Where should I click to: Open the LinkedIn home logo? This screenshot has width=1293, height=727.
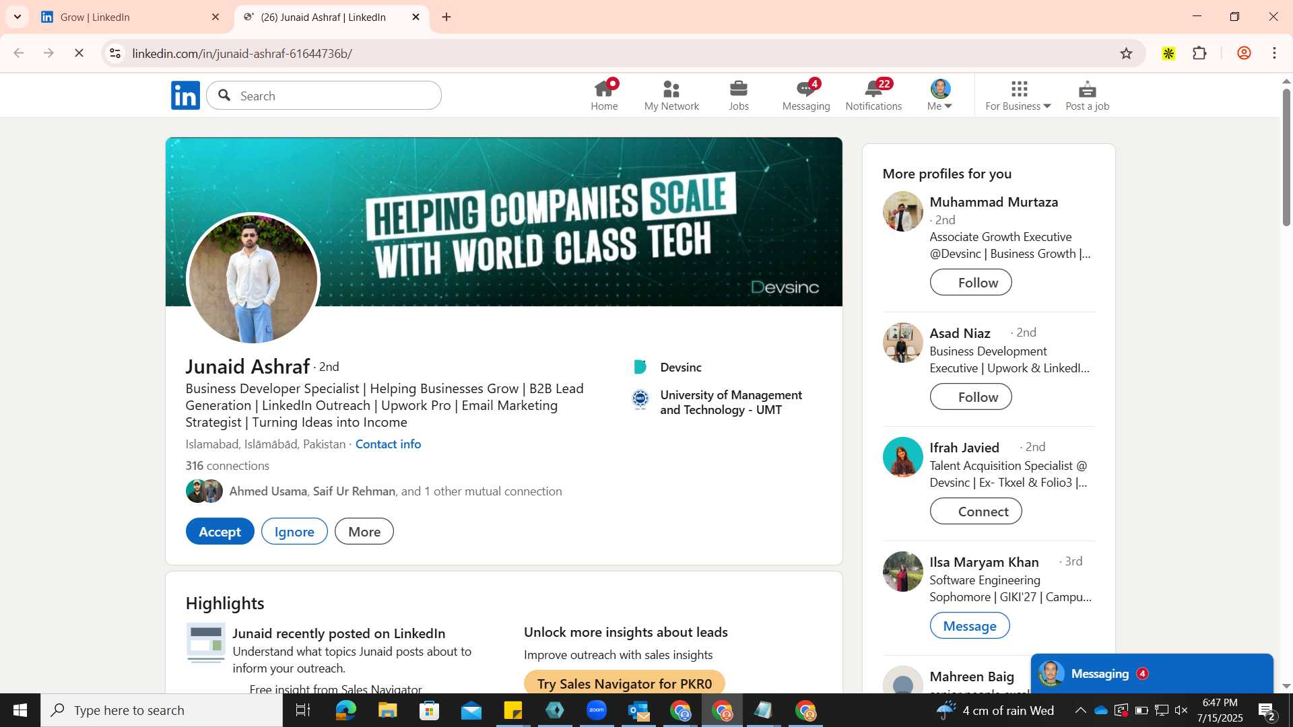pyautogui.click(x=185, y=96)
